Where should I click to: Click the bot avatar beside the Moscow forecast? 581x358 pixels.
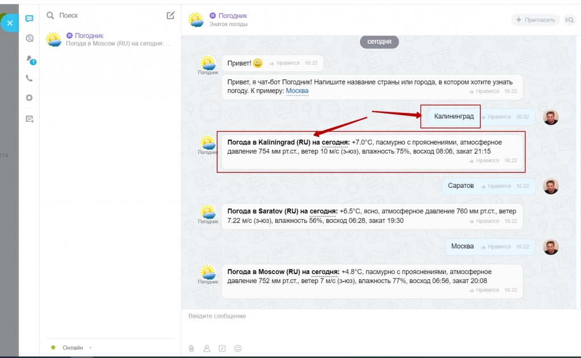pyautogui.click(x=208, y=272)
